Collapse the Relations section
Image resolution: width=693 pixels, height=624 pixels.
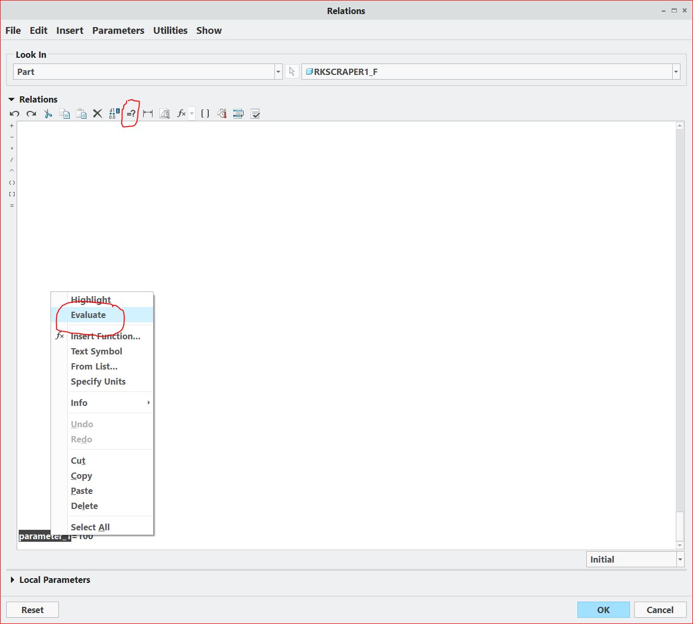tap(11, 99)
